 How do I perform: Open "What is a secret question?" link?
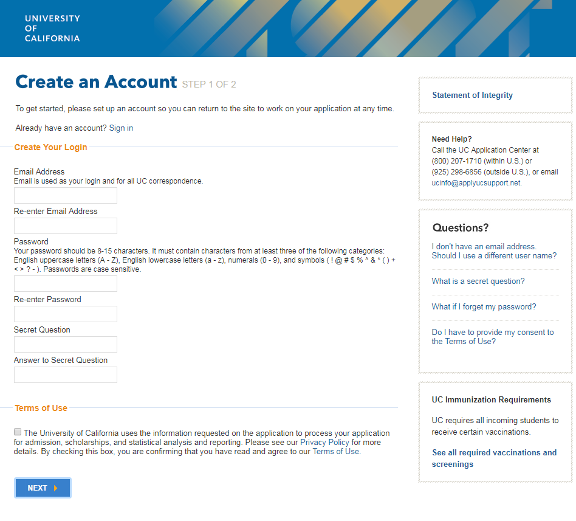478,281
